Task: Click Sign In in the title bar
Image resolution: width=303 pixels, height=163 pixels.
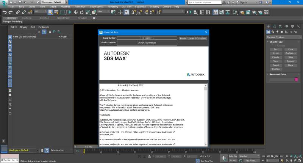Action: (x=243, y=2)
